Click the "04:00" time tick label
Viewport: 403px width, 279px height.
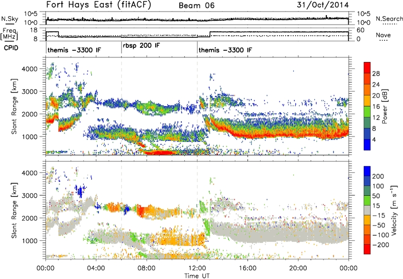pos(96,268)
